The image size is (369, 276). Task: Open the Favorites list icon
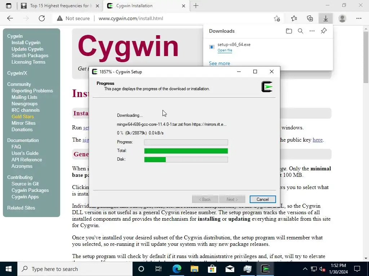(294, 18)
